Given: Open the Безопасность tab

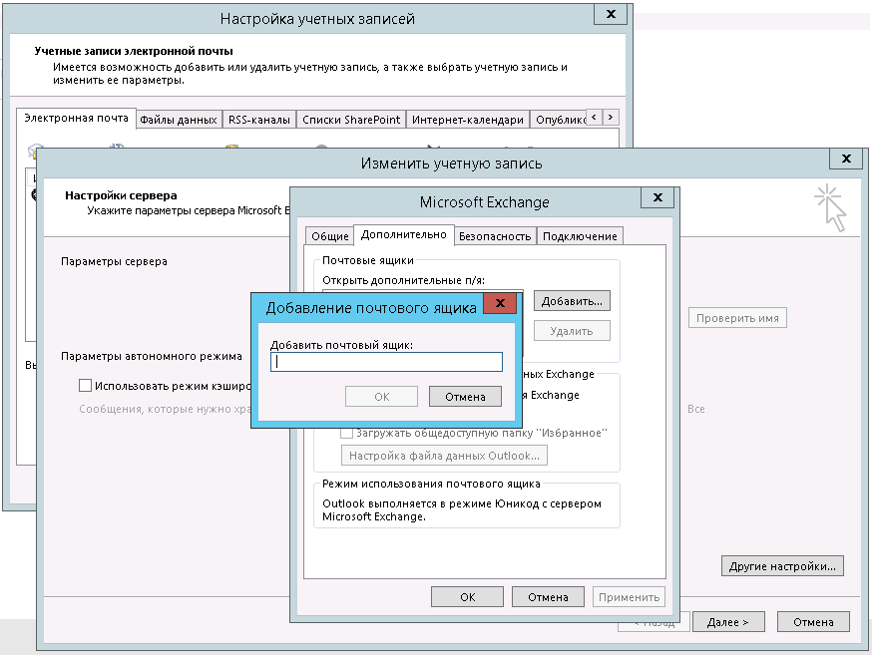Looking at the screenshot, I should pyautogui.click(x=495, y=236).
